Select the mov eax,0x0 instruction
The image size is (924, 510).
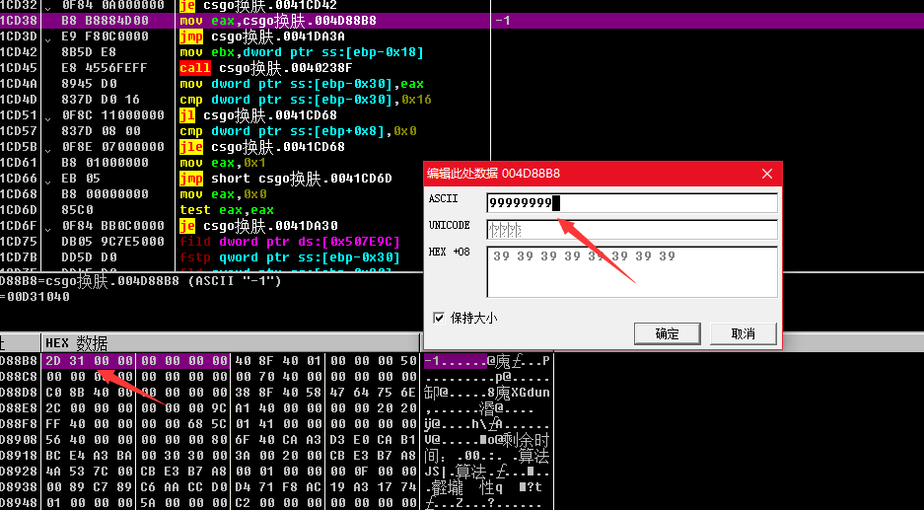[x=223, y=194]
